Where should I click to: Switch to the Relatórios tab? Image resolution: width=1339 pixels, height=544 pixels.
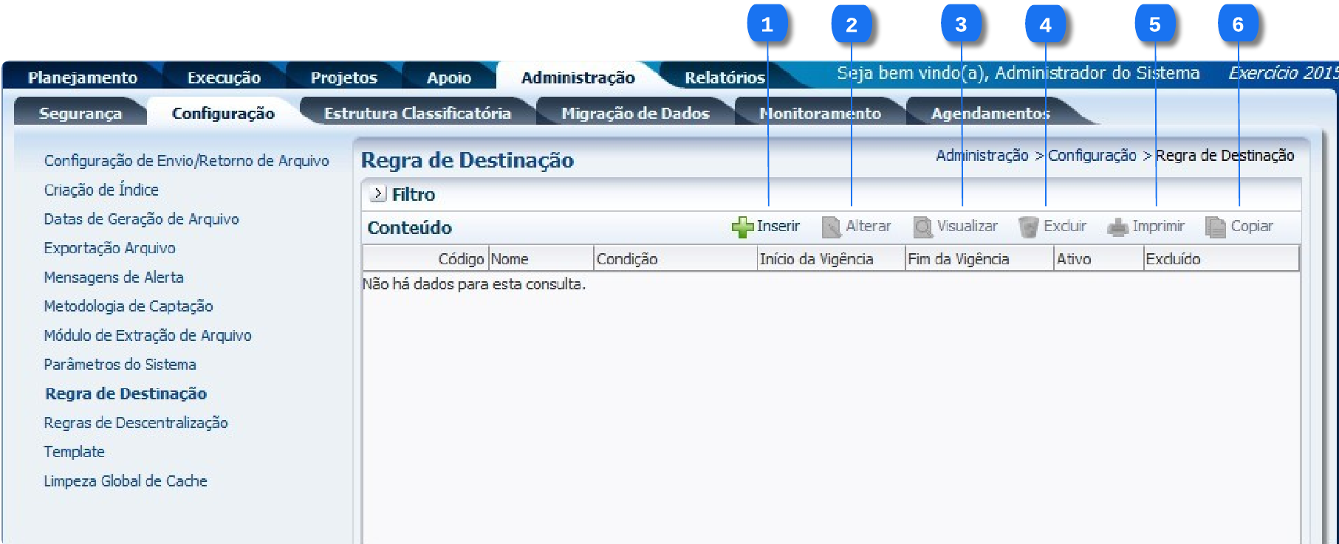[x=724, y=78]
